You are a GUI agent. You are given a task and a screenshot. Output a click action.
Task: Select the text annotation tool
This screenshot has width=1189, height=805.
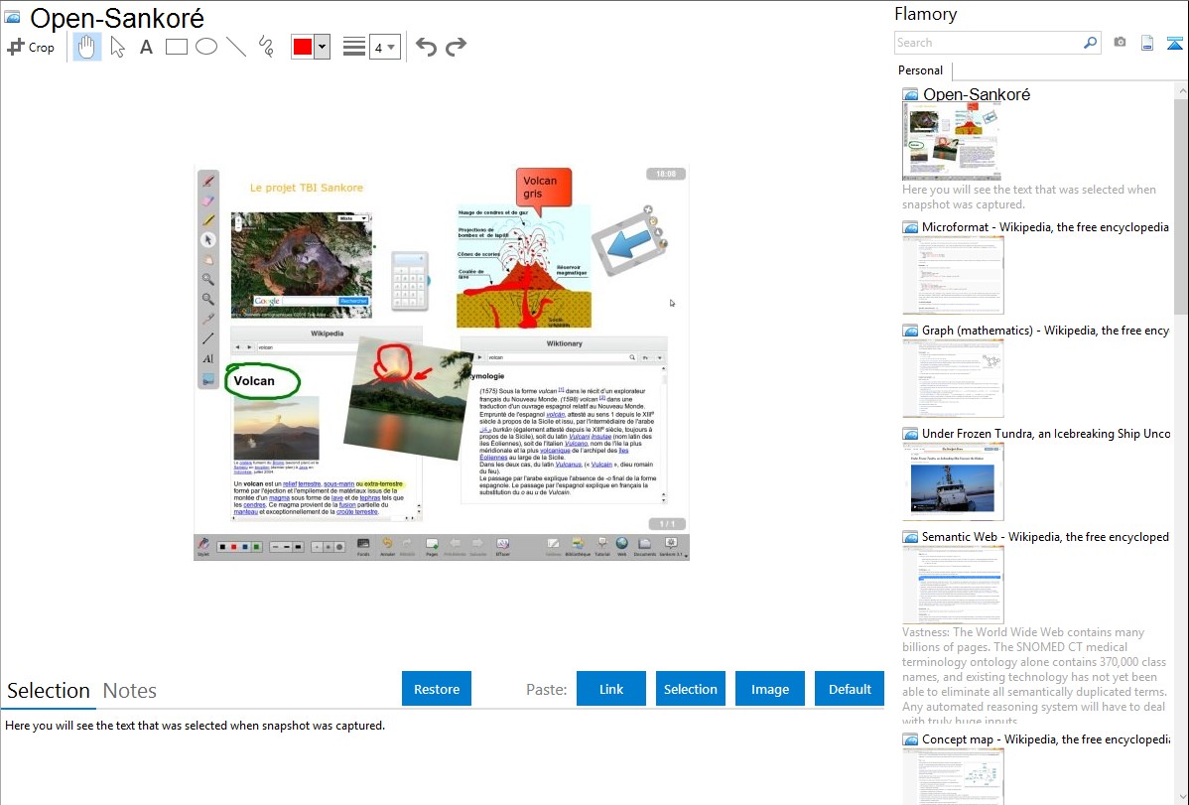click(146, 47)
